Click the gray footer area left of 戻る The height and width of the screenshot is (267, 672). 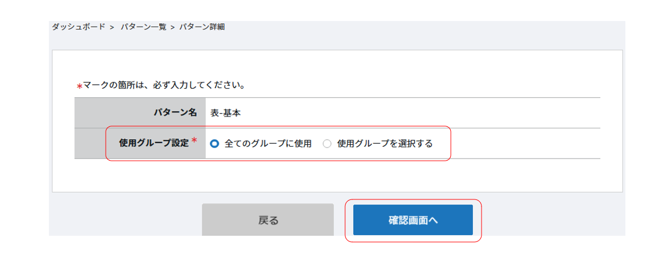(125, 220)
